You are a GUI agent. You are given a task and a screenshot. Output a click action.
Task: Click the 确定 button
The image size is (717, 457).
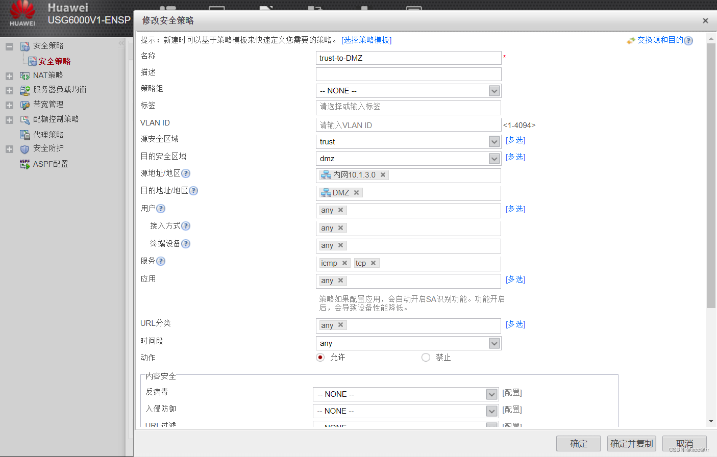click(579, 444)
